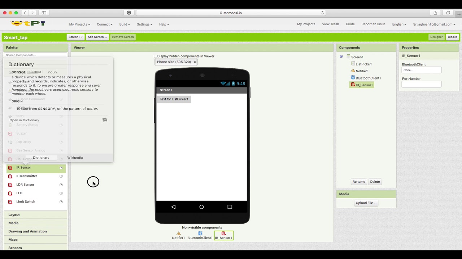Image resolution: width=462 pixels, height=259 pixels.
Task: Switch to the Wikipedia tab in popup
Action: tap(75, 158)
